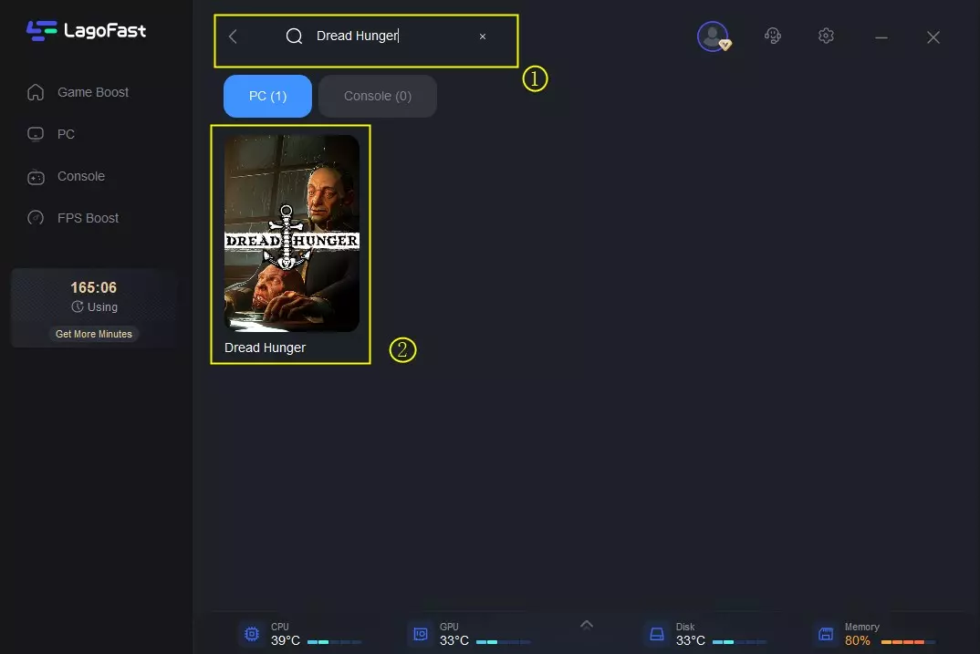Click the GPU usage bar
980x654 pixels.
click(x=503, y=642)
